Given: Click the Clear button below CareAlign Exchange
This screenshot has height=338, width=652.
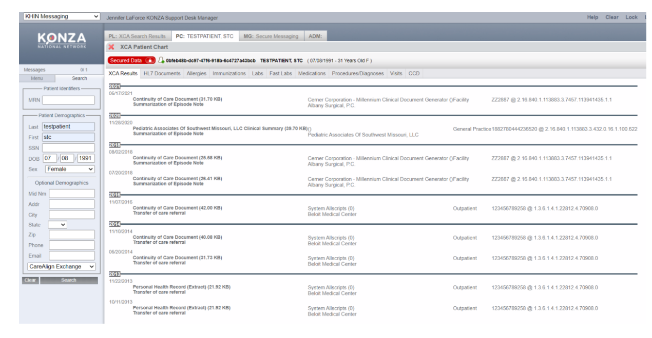Looking at the screenshot, I should coord(30,280).
